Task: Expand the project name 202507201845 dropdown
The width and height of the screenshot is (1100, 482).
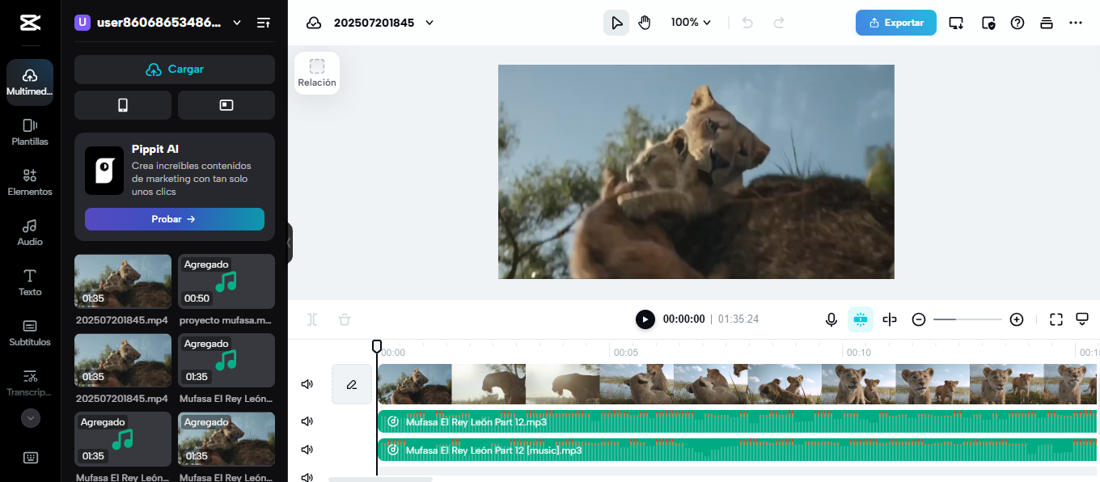Action: 429,23
